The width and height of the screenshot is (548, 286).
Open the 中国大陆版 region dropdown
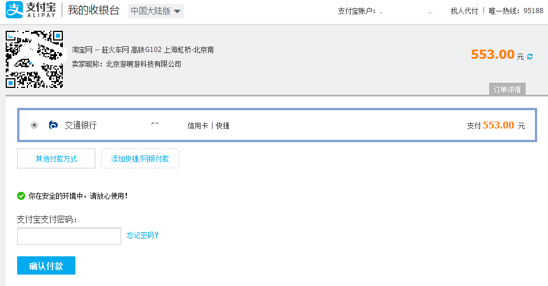click(x=156, y=11)
